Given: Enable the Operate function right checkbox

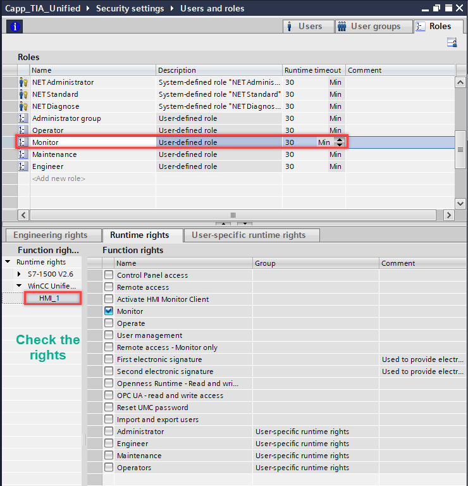Looking at the screenshot, I should click(x=109, y=323).
